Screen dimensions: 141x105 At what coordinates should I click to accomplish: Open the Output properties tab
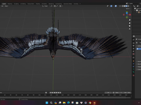(x=134, y=46)
